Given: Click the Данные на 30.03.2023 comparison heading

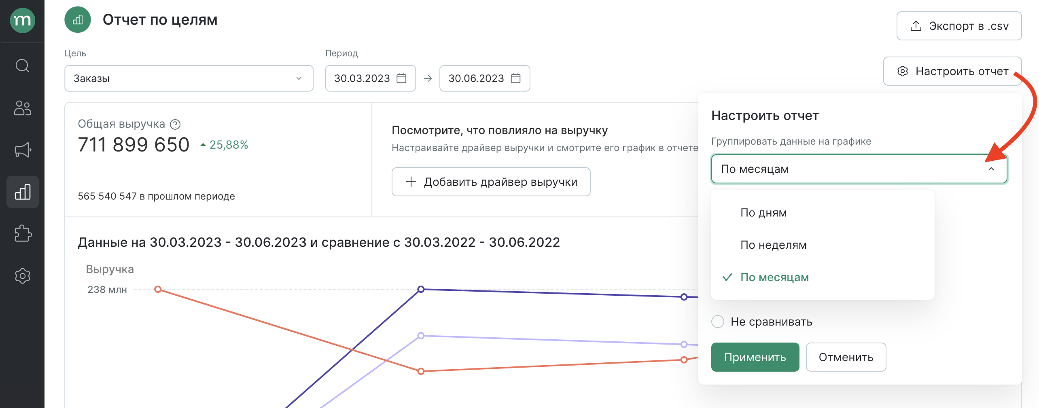Looking at the screenshot, I should 319,242.
